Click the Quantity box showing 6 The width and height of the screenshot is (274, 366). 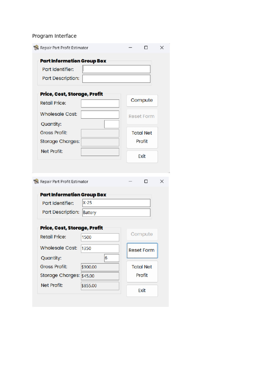[x=112, y=258]
